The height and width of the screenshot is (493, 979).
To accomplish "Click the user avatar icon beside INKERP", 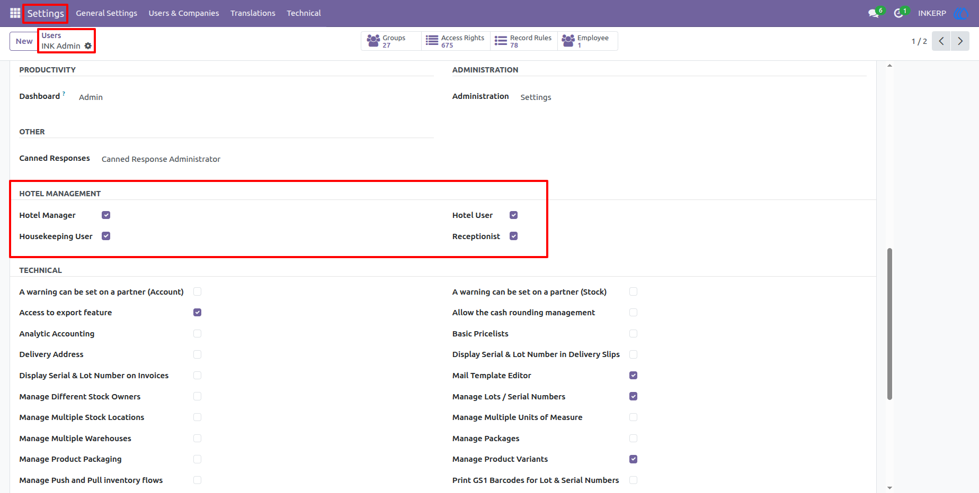I will (x=960, y=13).
